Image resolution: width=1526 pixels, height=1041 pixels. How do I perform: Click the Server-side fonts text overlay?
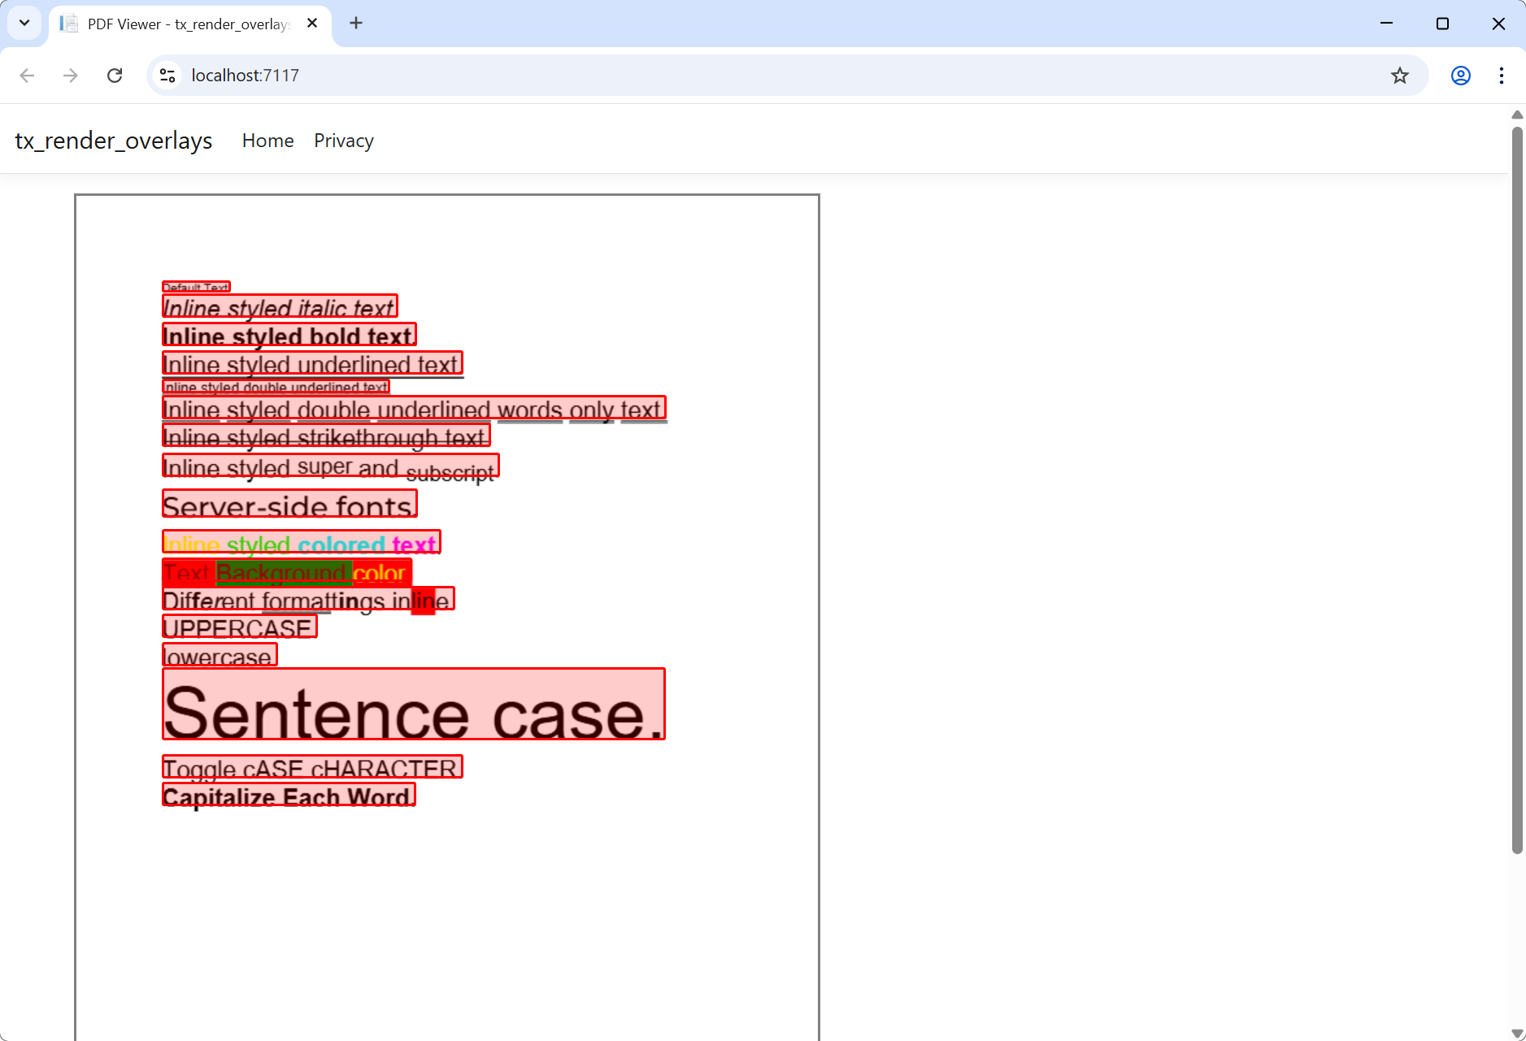pos(289,504)
